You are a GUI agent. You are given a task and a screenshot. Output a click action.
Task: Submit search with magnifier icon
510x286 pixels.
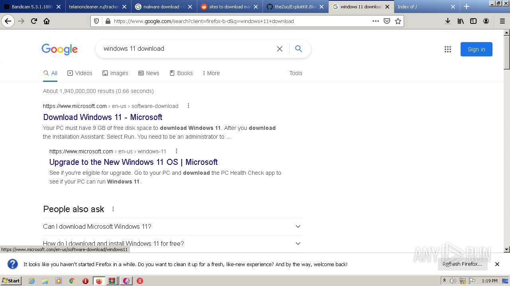coord(298,48)
